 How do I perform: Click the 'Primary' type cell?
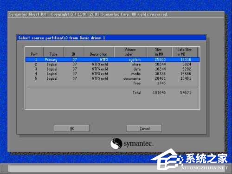coord(51,60)
